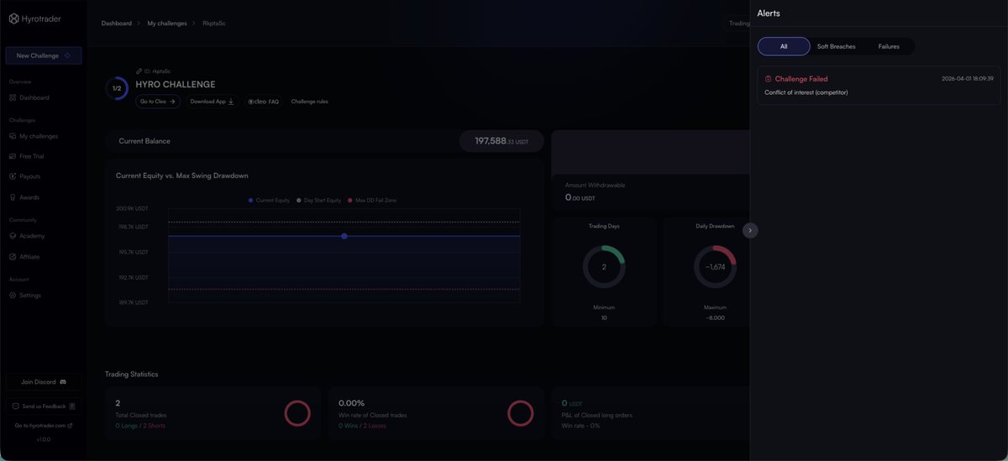The width and height of the screenshot is (1008, 461).
Task: Click the Affiliate sidebar icon
Action: (13, 257)
